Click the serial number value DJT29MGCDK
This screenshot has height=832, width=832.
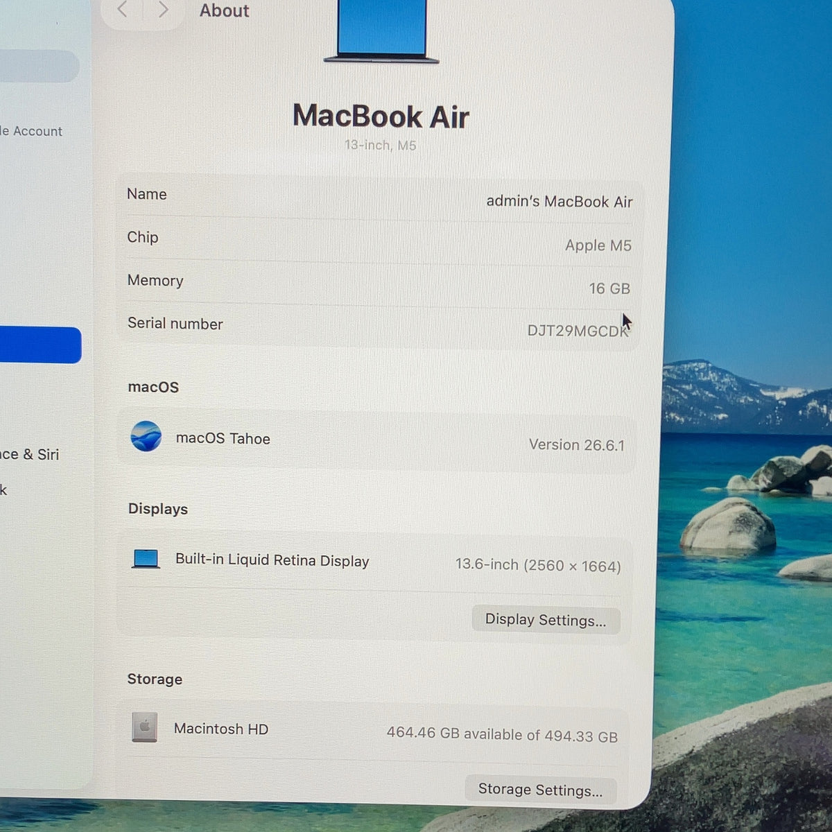[578, 331]
